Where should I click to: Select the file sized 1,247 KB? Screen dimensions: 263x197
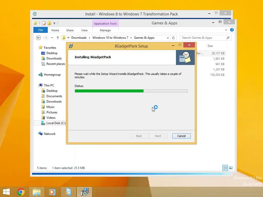click(219, 69)
